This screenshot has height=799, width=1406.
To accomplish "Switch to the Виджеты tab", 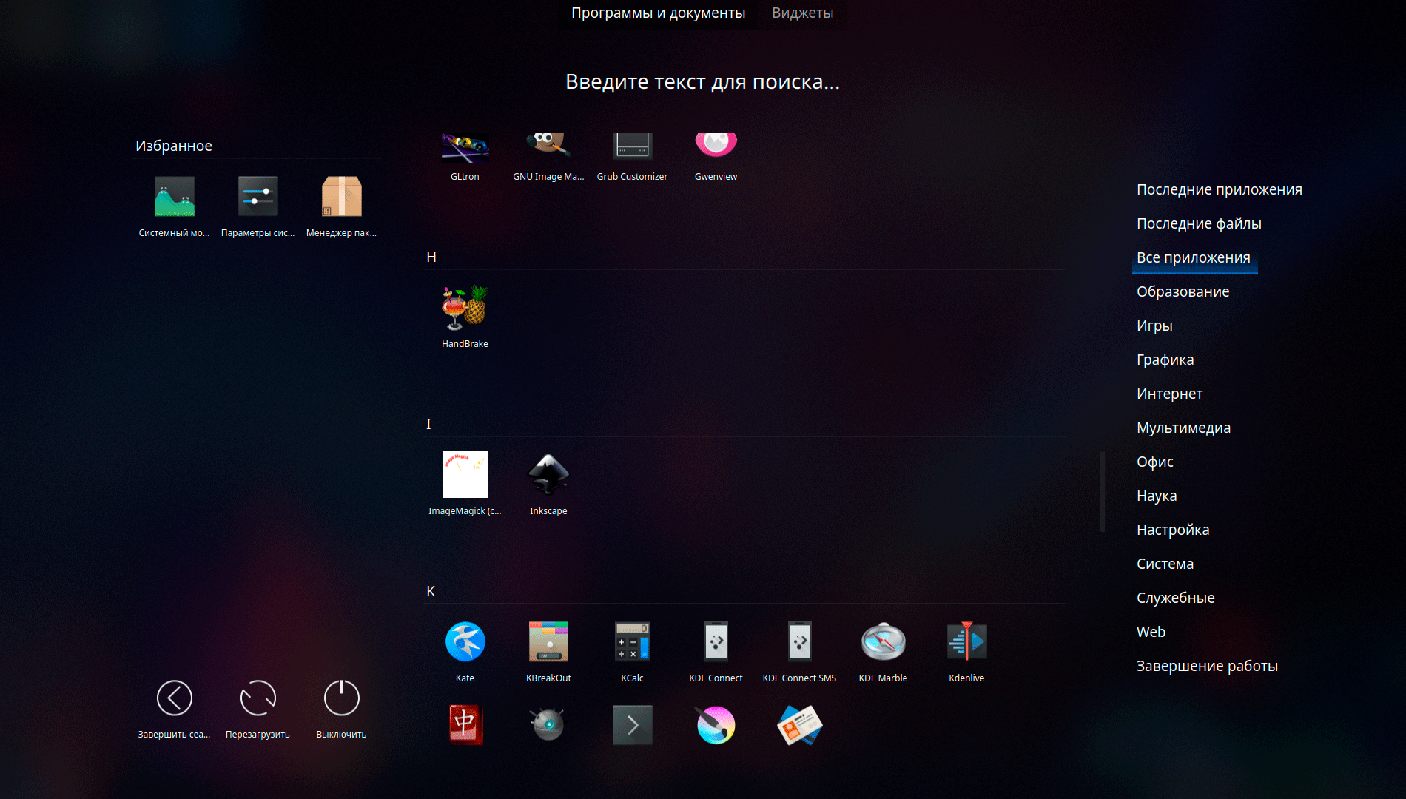I will [x=802, y=13].
